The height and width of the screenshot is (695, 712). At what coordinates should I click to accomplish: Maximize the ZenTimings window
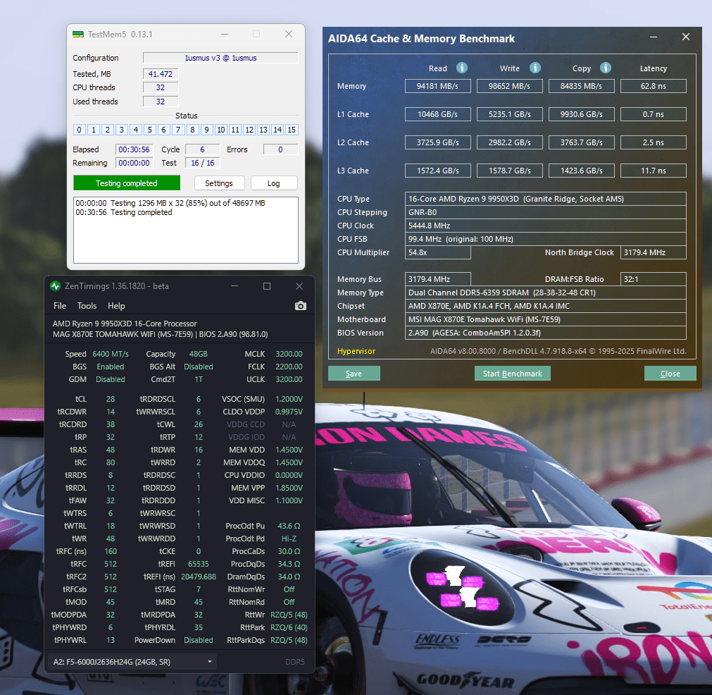(267, 286)
